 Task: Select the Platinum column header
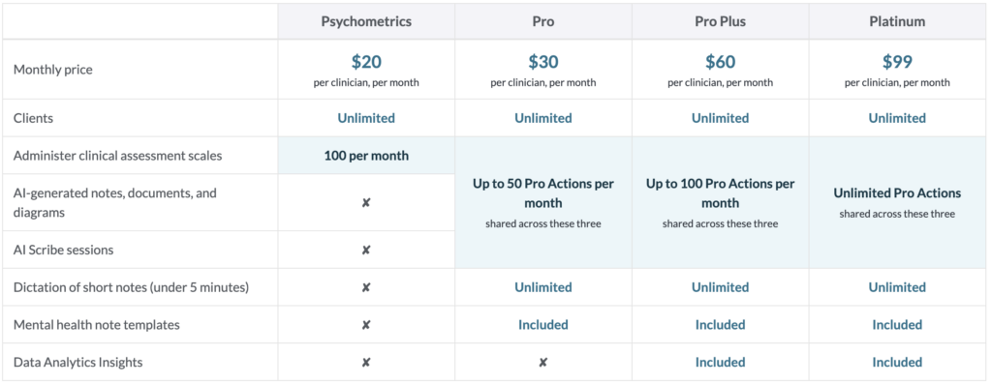(x=897, y=21)
